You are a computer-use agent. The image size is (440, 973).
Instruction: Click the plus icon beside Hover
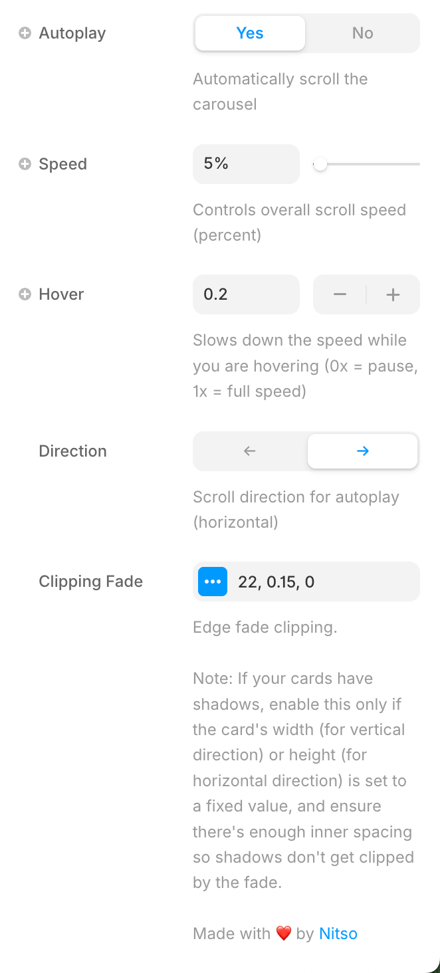point(25,294)
